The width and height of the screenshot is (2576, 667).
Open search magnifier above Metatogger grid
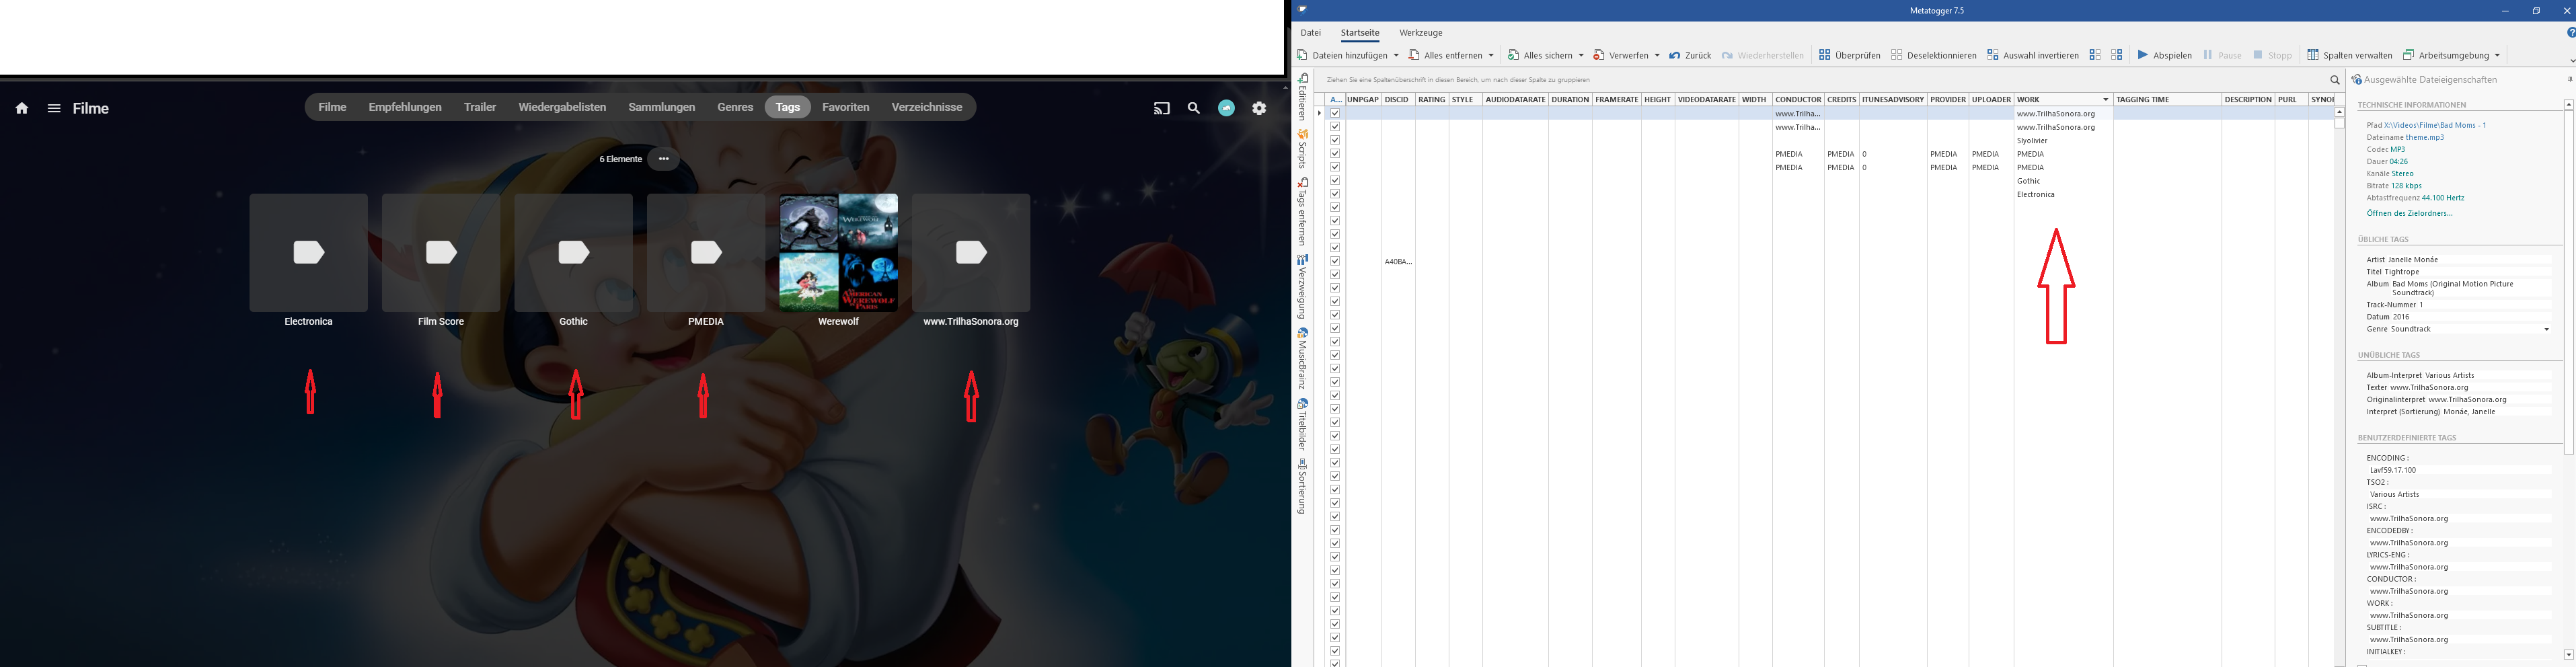[2334, 80]
